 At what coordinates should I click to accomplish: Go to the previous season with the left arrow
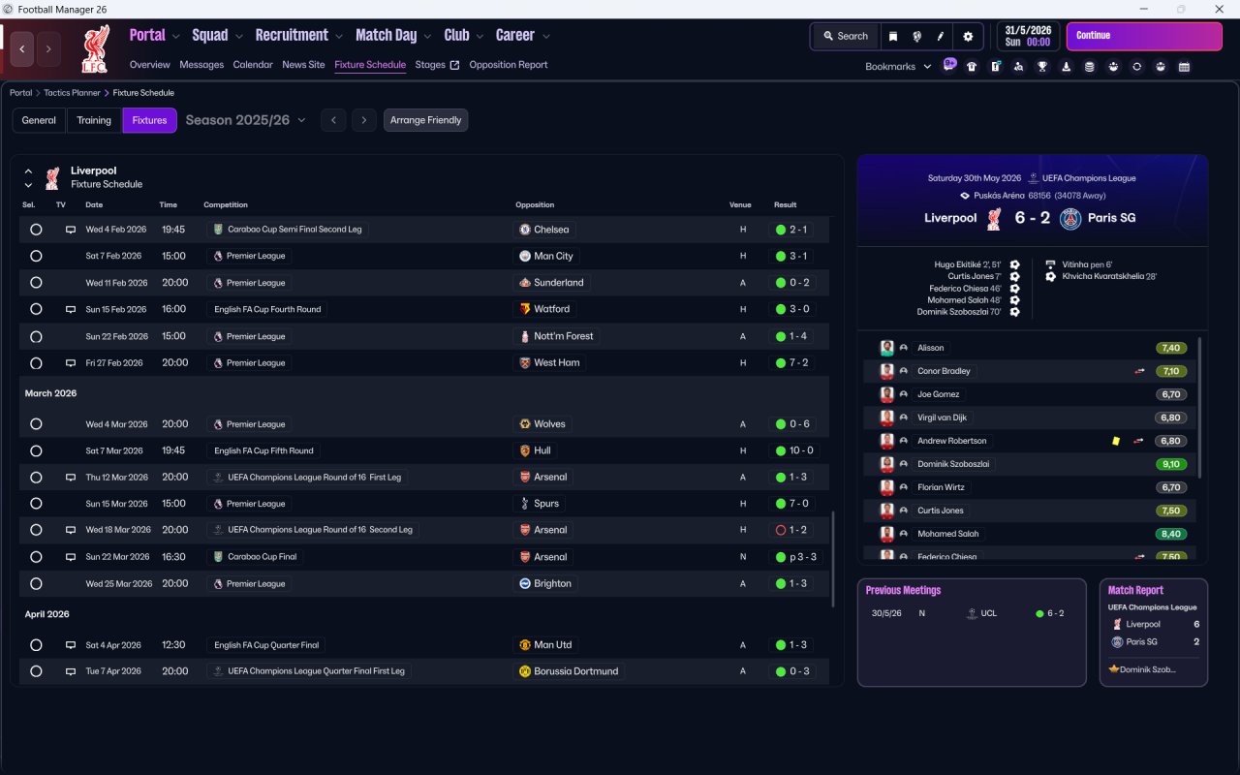[x=332, y=120]
